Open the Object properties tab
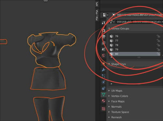Viewport: 163px width, 121px height. tap(104, 64)
